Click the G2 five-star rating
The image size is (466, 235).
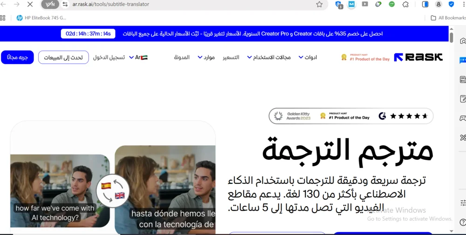tap(403, 116)
